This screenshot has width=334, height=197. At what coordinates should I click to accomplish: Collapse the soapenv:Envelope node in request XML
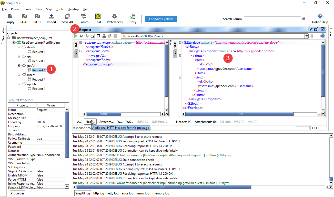81,43
